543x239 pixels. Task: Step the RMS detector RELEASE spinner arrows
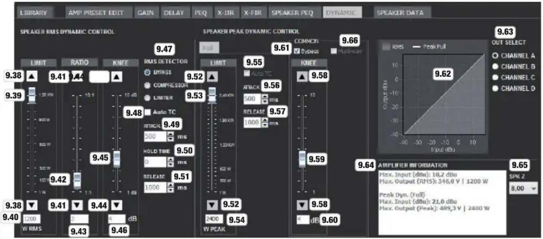pos(171,187)
